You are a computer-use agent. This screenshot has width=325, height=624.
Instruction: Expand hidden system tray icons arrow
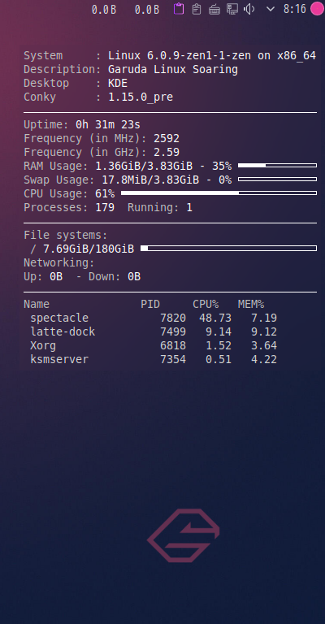coord(270,9)
